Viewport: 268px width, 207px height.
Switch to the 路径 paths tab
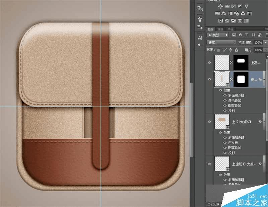point(230,29)
